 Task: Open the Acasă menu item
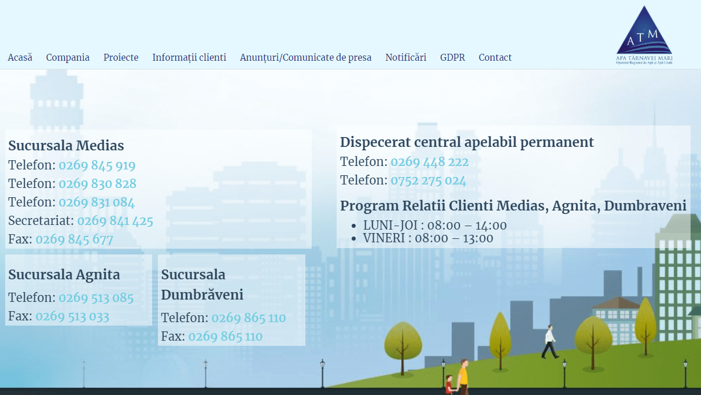point(20,57)
